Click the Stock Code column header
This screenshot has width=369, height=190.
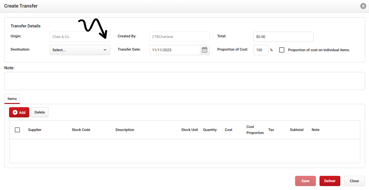coord(81,130)
